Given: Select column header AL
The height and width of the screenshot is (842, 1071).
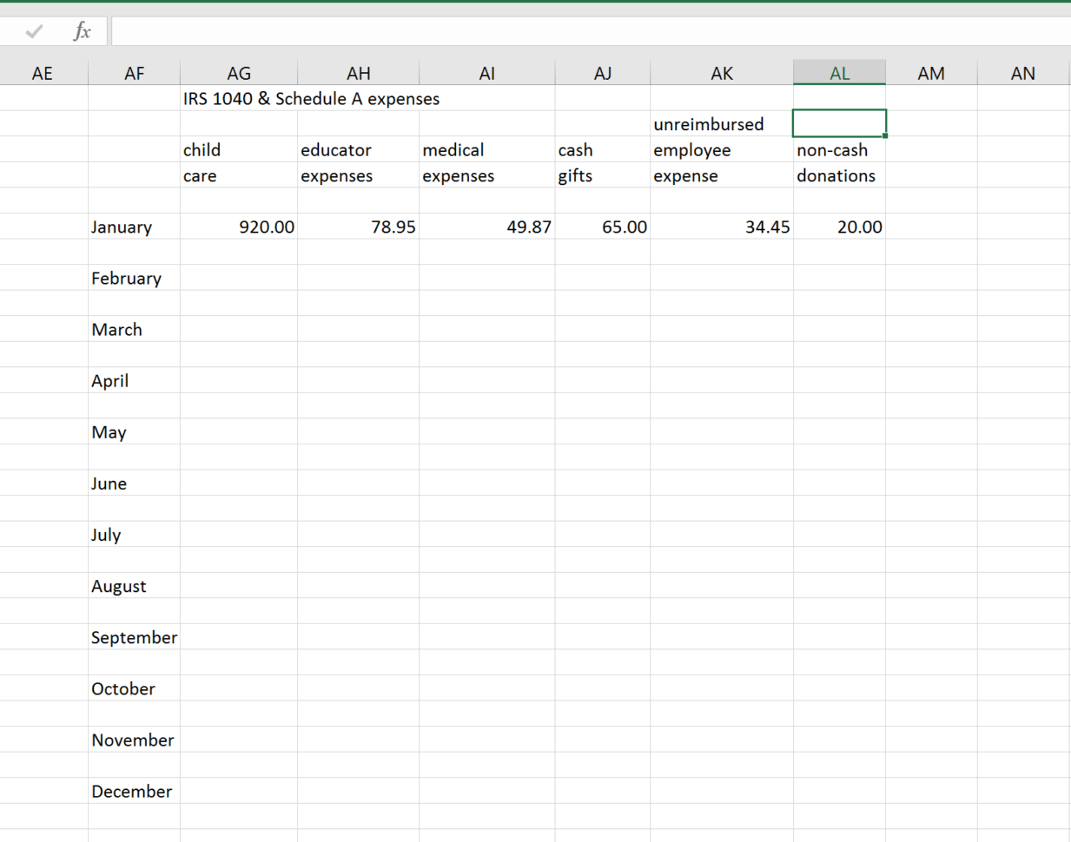Looking at the screenshot, I should pos(838,73).
